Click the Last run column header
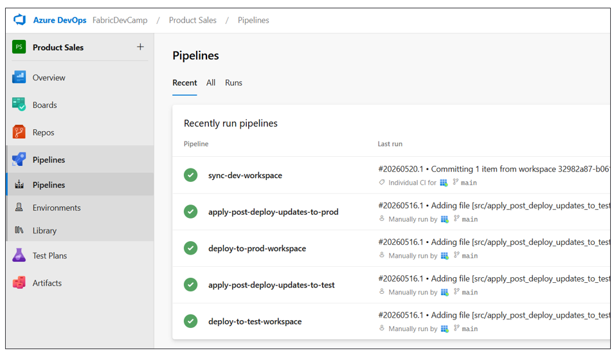 [x=390, y=144]
